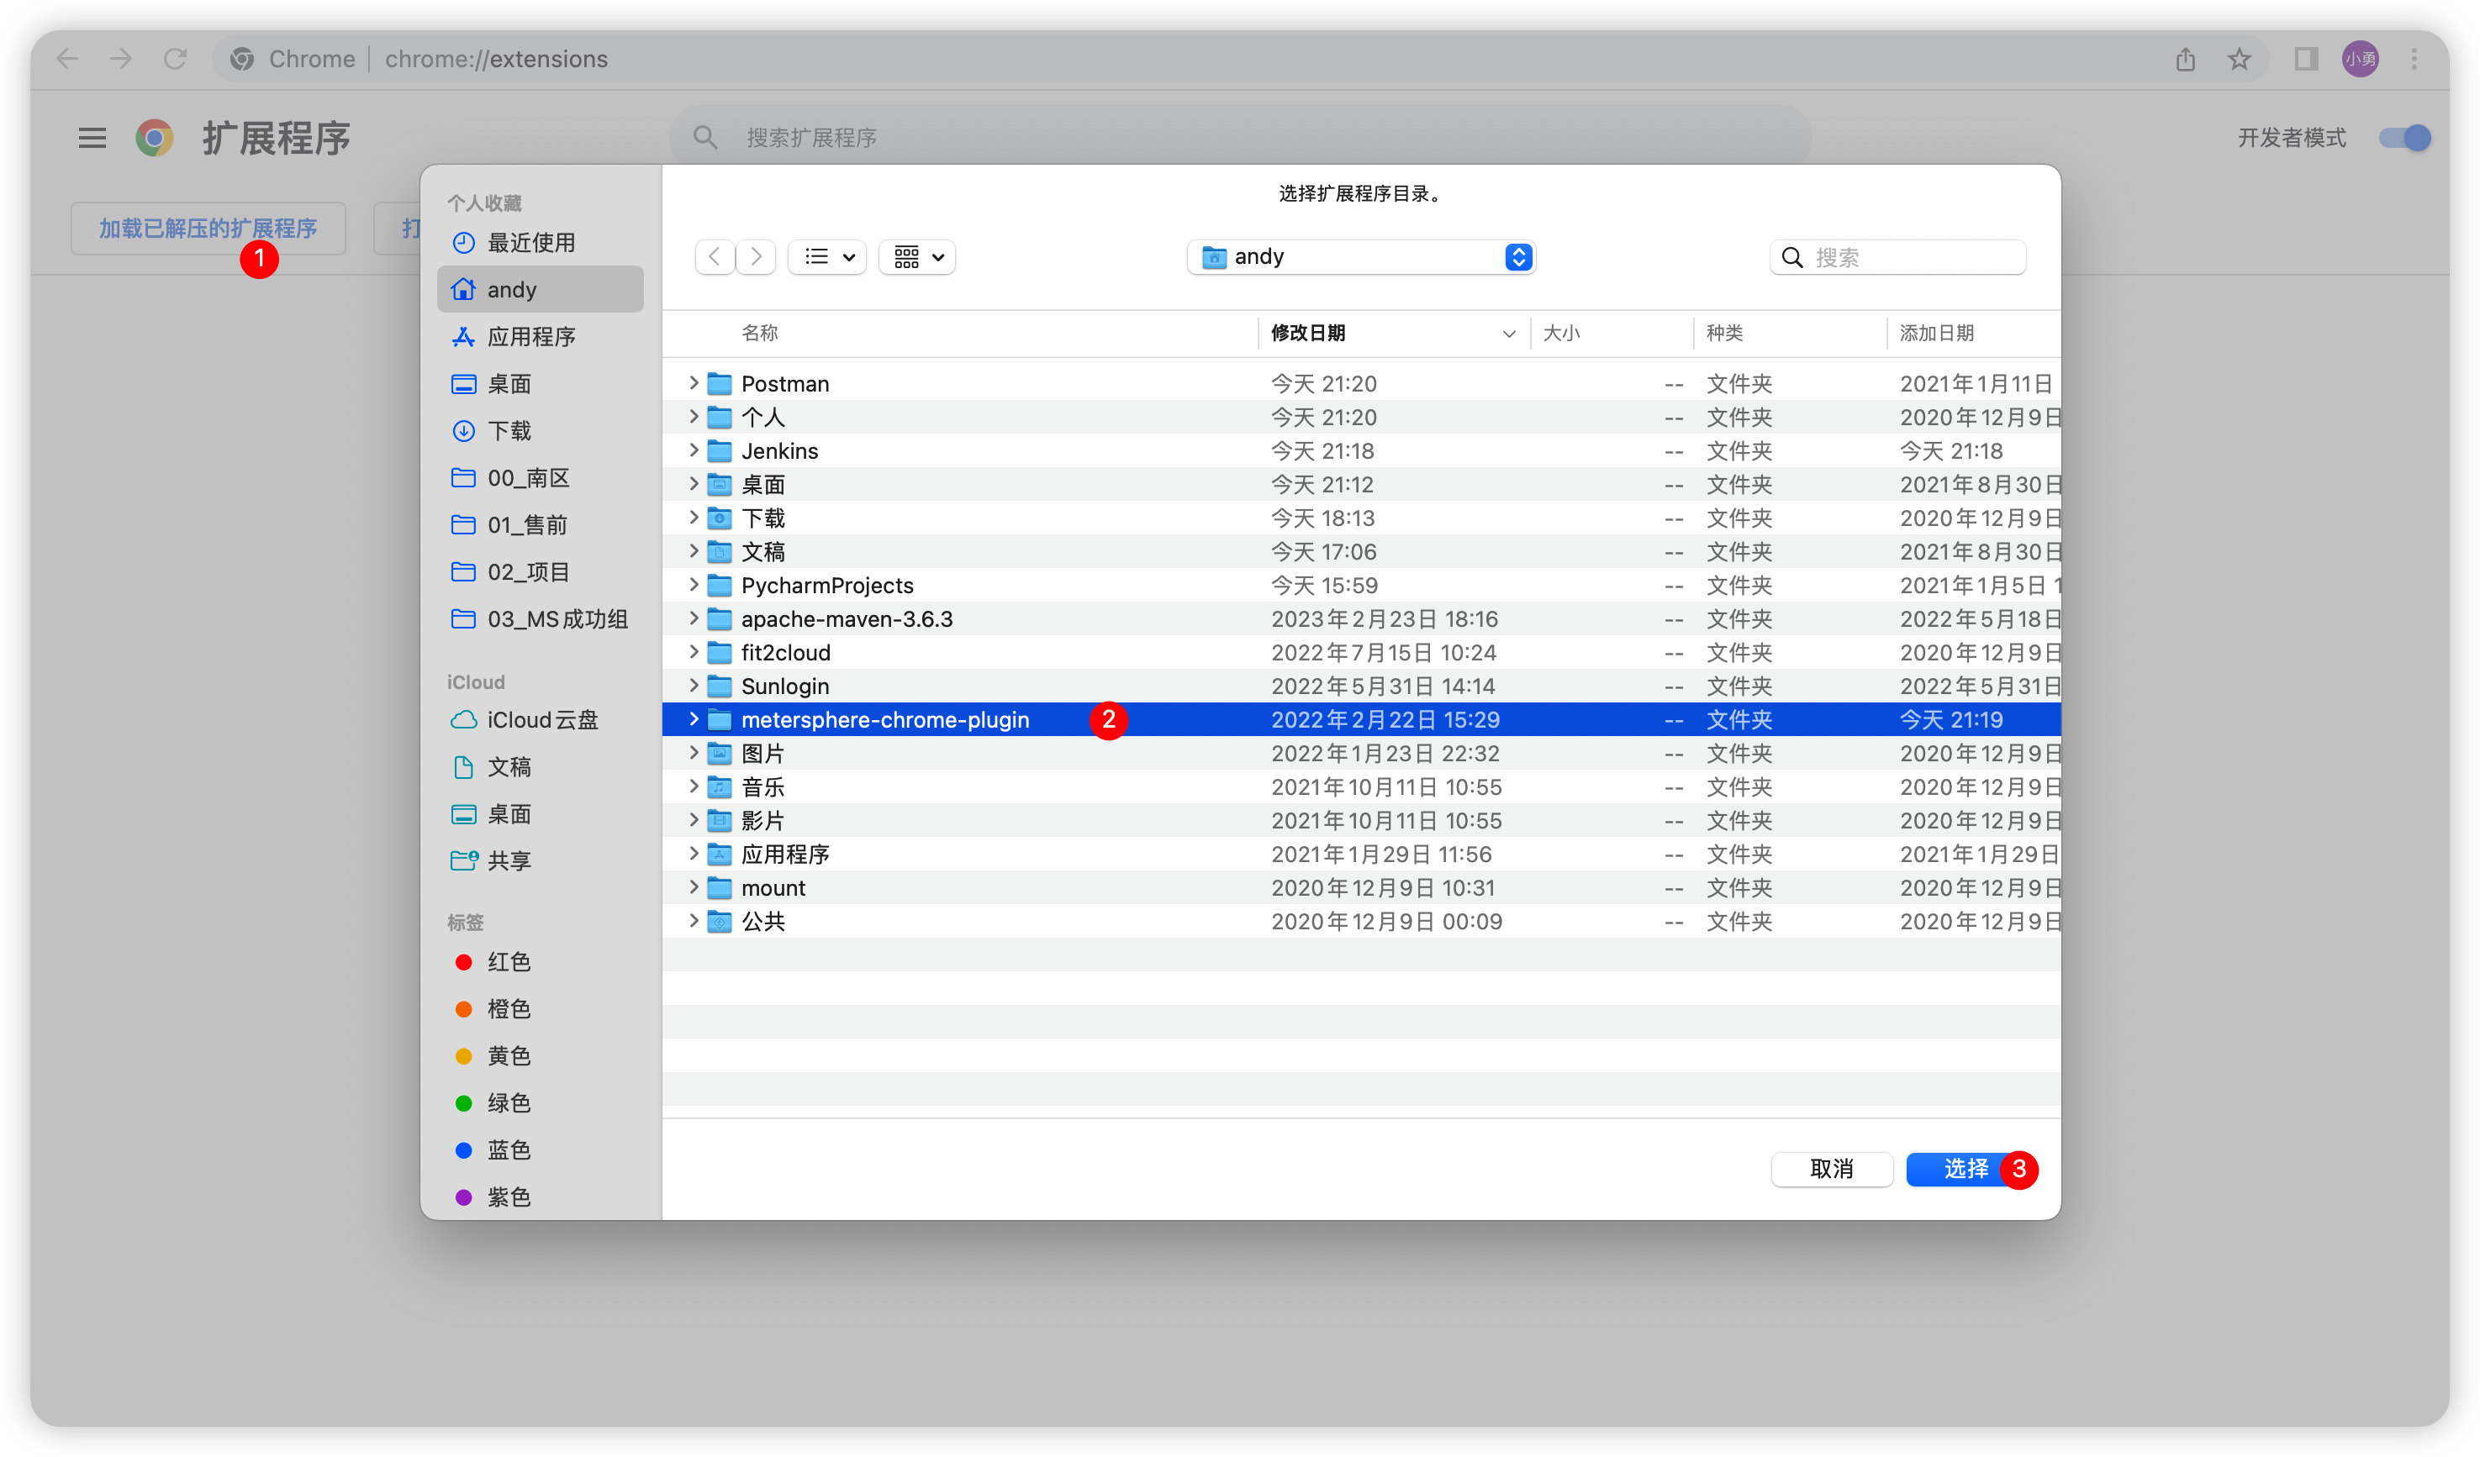The height and width of the screenshot is (1457, 2480).
Task: Click the 取消 button
Action: pyautogui.click(x=1832, y=1169)
